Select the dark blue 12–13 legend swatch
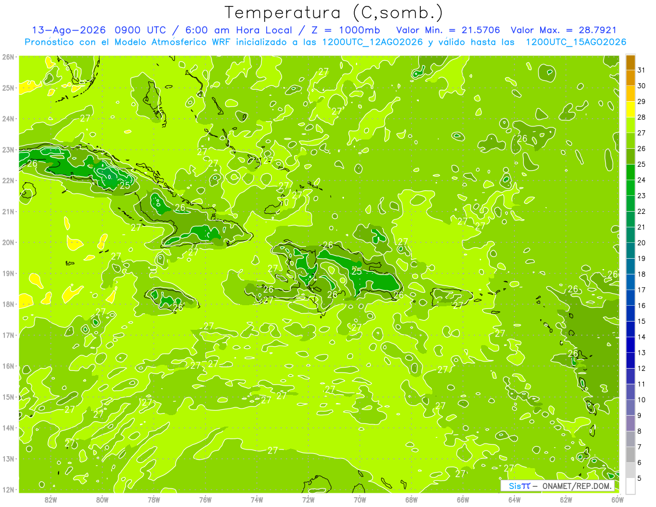Viewport: 656px width, 507px height. (x=630, y=360)
